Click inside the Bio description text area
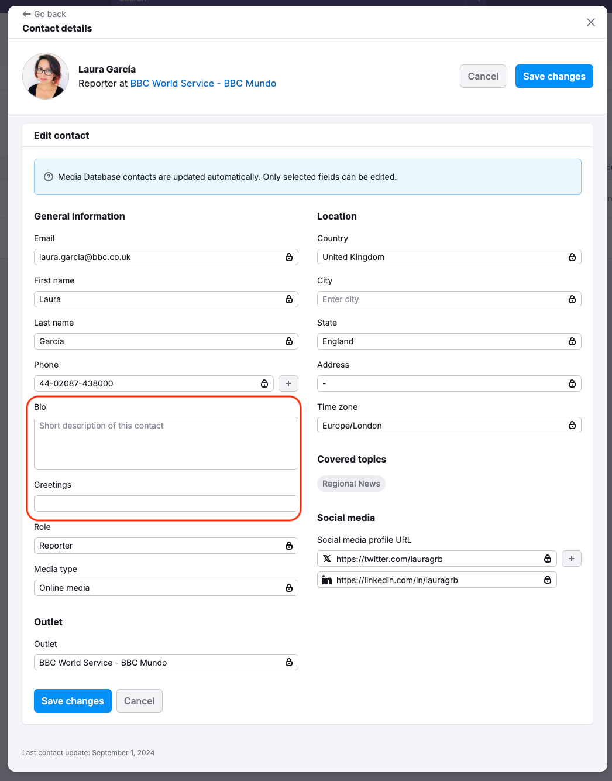Viewport: 612px width, 781px height. (166, 443)
